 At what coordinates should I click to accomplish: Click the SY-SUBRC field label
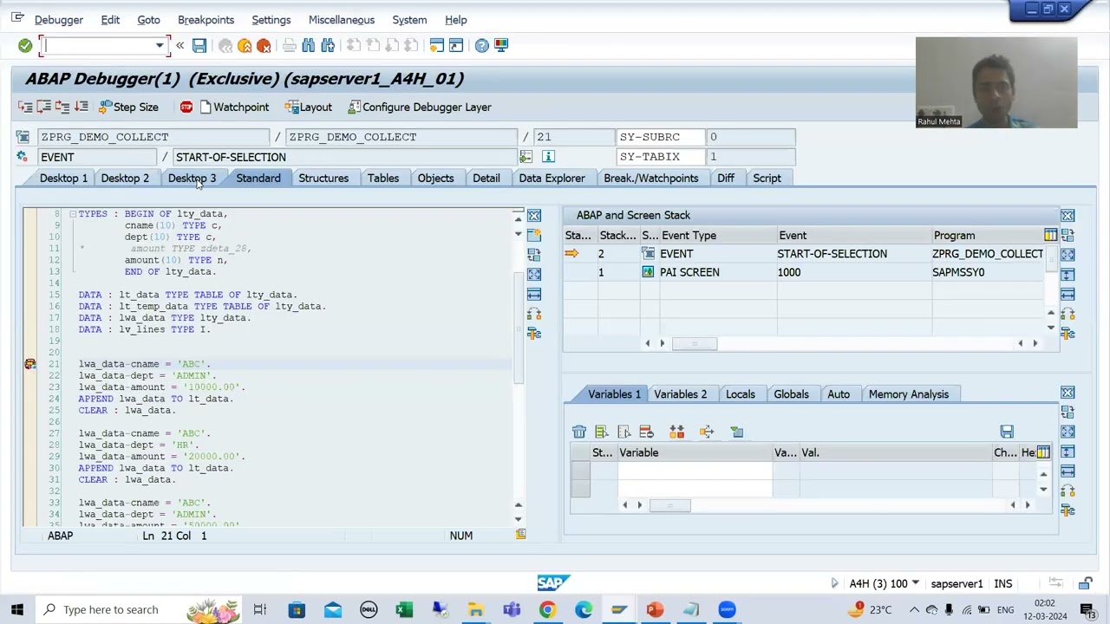click(659, 137)
